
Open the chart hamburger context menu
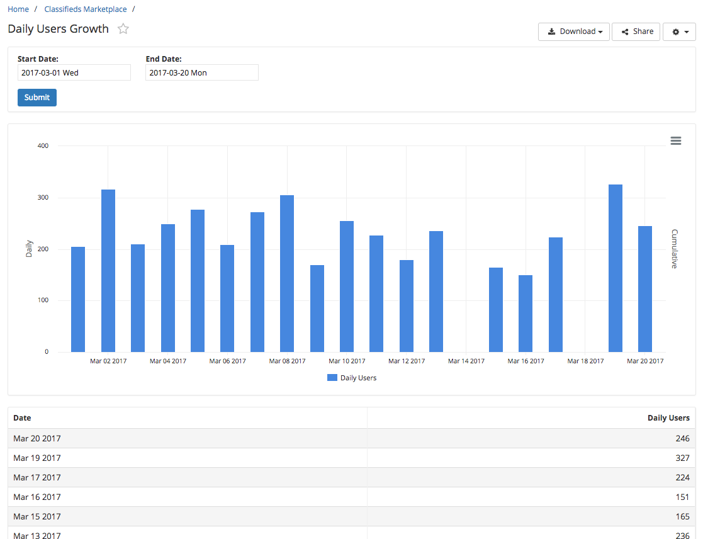675,141
